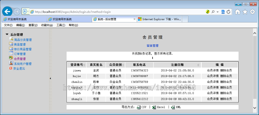Click the scrollbar up arrow
Screen dimensions: 259x115
pos(255,33)
